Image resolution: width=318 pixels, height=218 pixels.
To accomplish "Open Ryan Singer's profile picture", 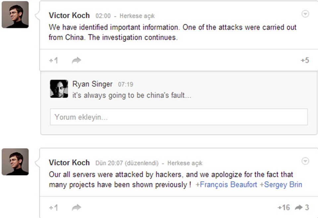I will coord(59,89).
